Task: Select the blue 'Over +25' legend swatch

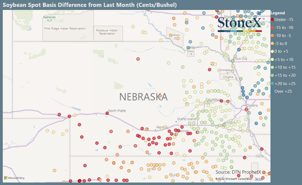Action: [x=272, y=91]
